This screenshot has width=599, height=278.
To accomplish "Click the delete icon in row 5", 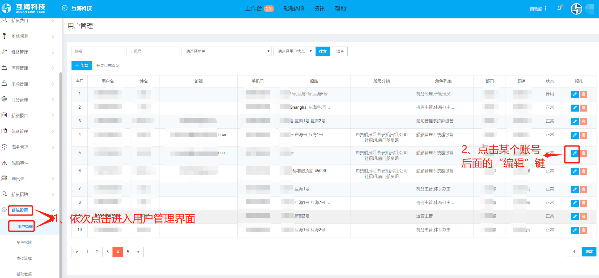I will pos(583,153).
